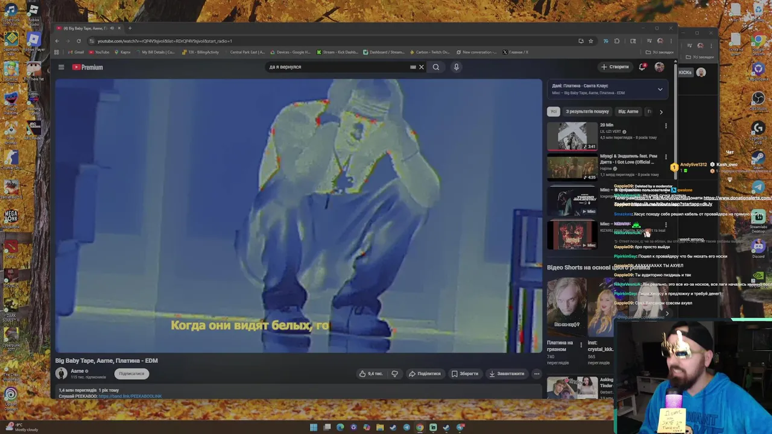The height and width of the screenshot is (434, 772).
Task: Open Chrome from the taskbar
Action: tap(420, 427)
